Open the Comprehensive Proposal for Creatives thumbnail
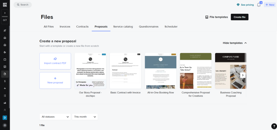277x130 pixels. click(196, 71)
